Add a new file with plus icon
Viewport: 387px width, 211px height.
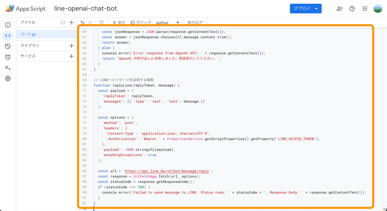[x=72, y=22]
